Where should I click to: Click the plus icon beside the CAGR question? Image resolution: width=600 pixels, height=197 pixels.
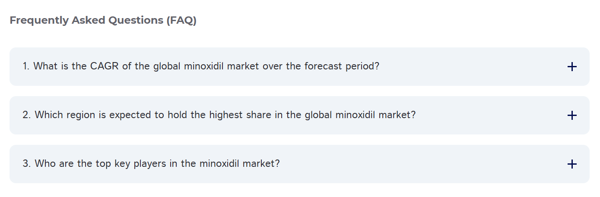[x=571, y=67]
